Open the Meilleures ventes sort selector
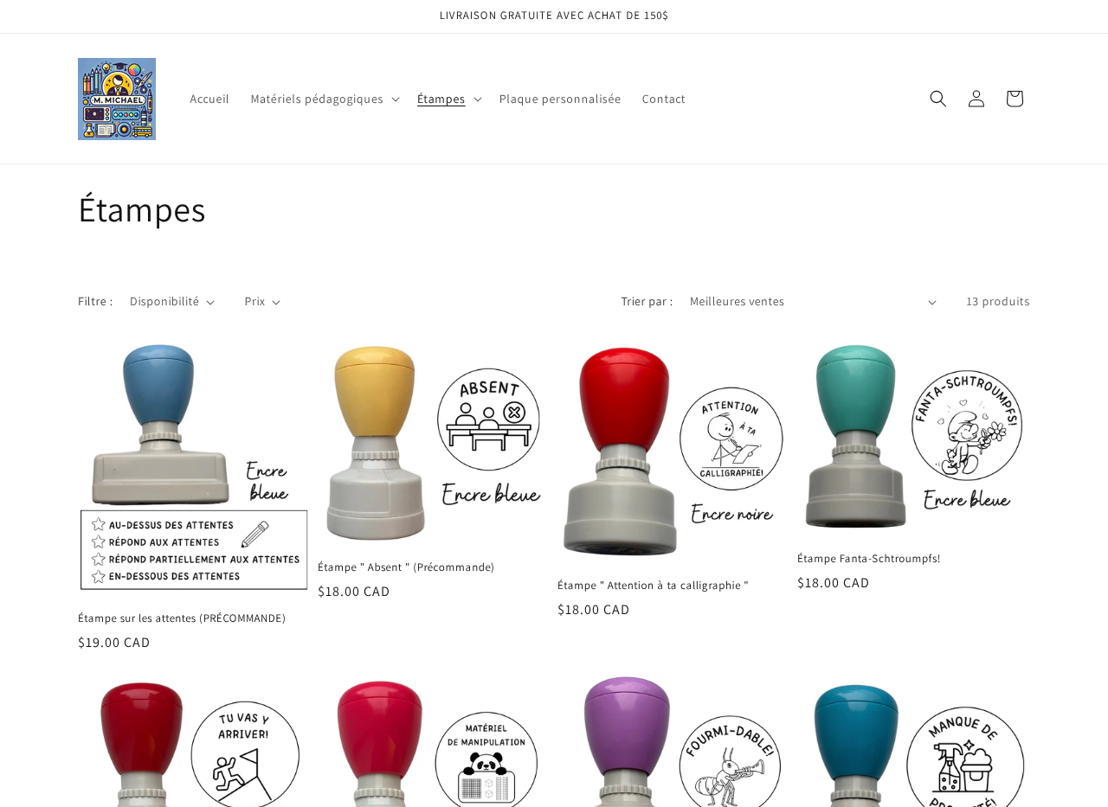Screen dimensions: 1108x807 click(813, 302)
